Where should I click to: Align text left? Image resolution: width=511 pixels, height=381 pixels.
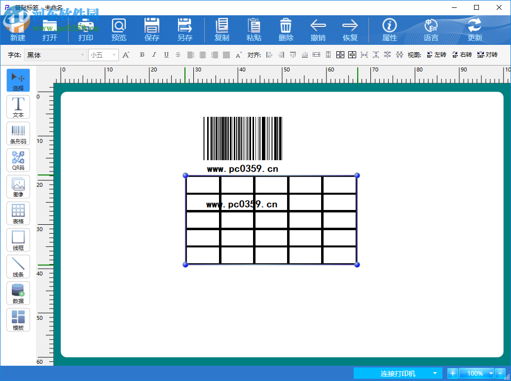click(x=191, y=55)
